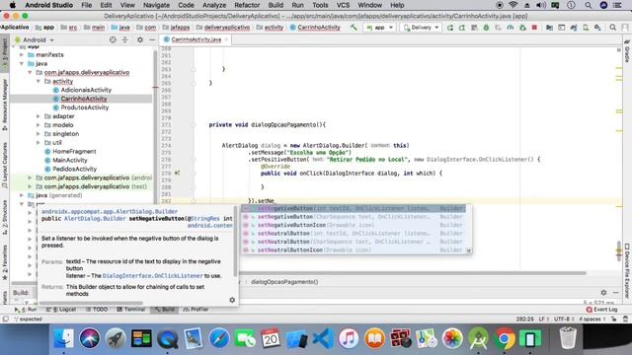Open the AVD Manager phone icon
The width and height of the screenshot is (632, 355).
point(586,28)
